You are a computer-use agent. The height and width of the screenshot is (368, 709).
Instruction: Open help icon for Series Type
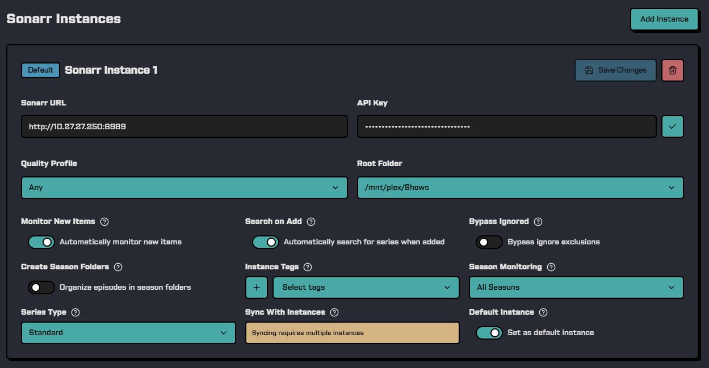click(x=75, y=312)
